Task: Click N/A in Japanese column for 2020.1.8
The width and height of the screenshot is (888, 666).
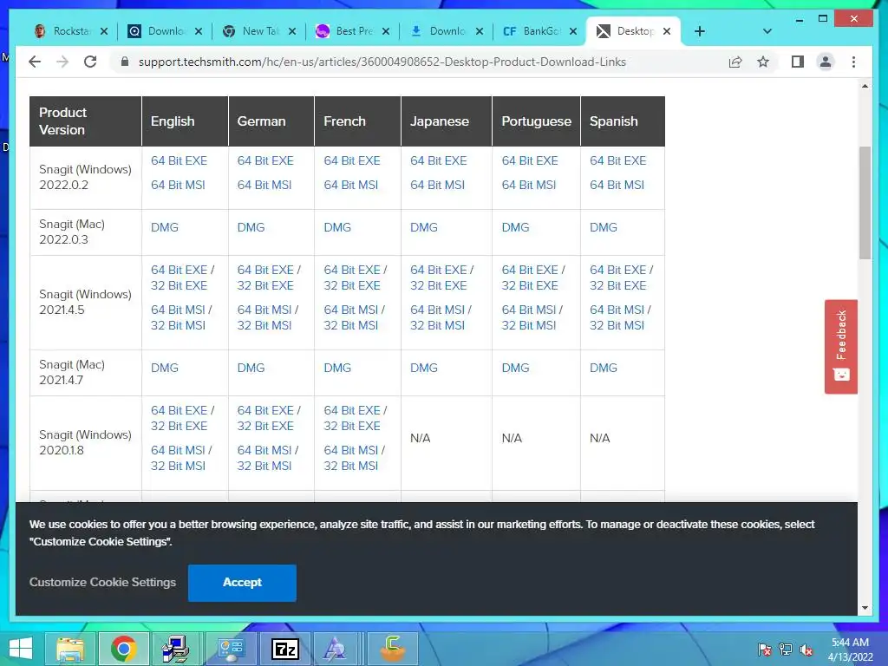Action: (421, 438)
